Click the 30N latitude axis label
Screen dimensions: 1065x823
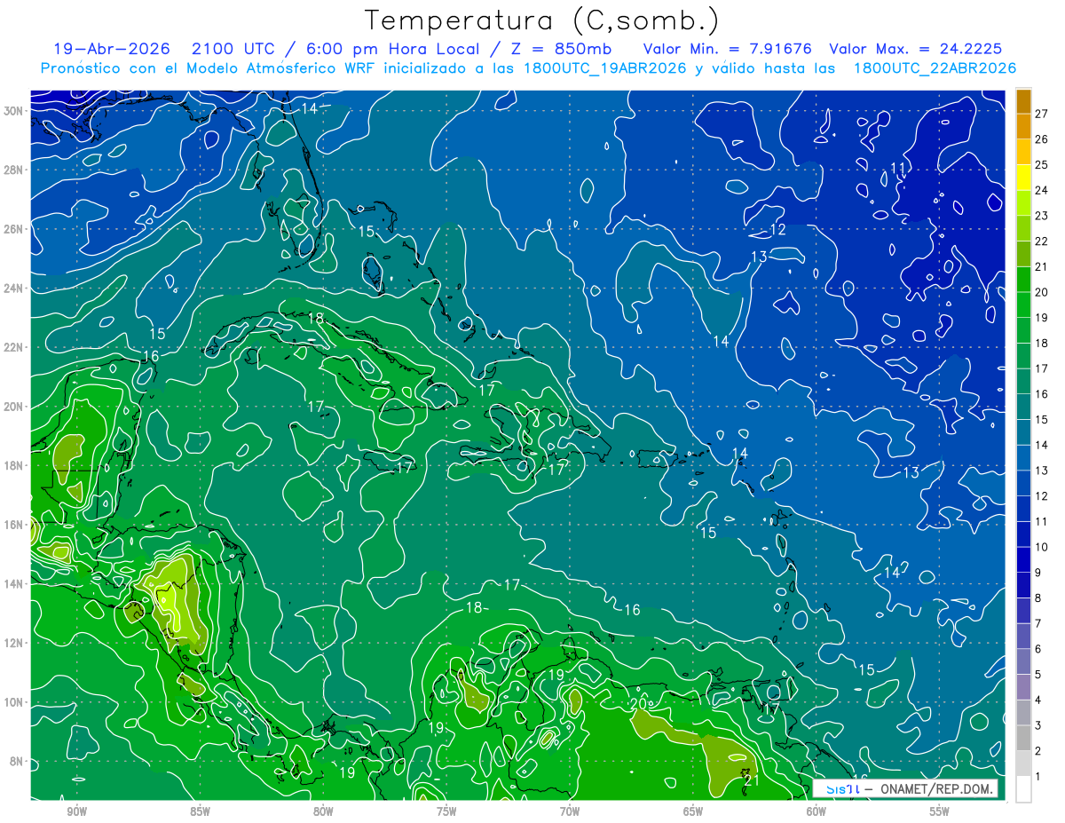[15, 111]
